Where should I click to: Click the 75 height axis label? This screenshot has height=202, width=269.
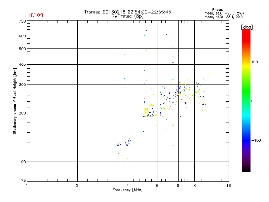tap(24, 180)
